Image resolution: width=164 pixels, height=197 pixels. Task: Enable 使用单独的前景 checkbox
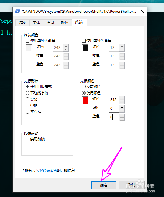coord(27,41)
